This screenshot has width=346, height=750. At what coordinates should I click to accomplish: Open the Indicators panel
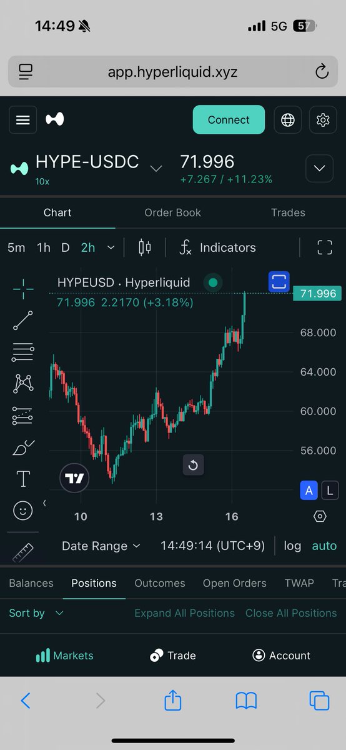[217, 247]
